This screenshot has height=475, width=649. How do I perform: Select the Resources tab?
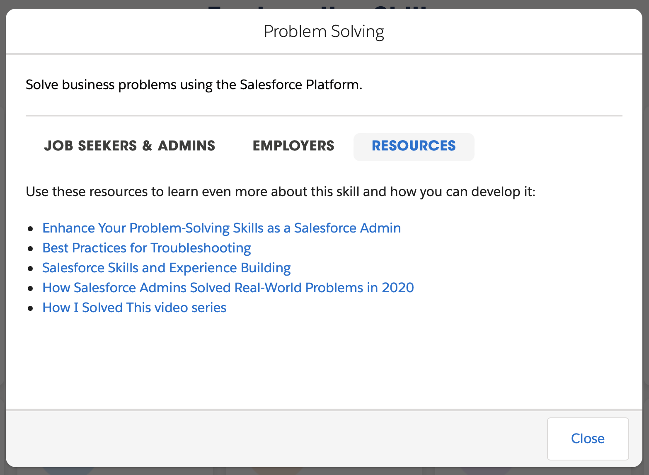coord(414,146)
